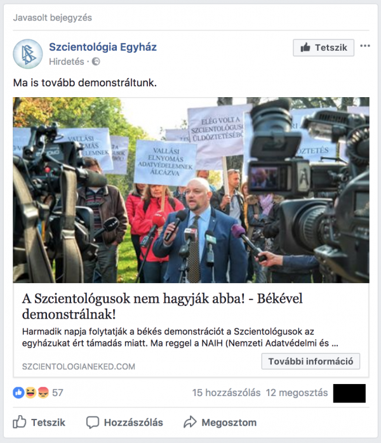This screenshot has height=443, width=381.
Task: Toggle like with bottom Tetszik thumb
Action: 39,423
